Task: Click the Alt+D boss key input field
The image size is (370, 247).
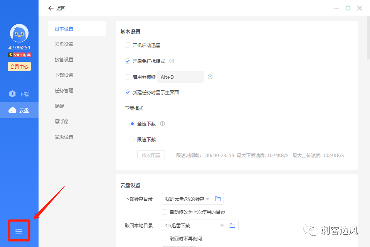Action: coord(180,77)
